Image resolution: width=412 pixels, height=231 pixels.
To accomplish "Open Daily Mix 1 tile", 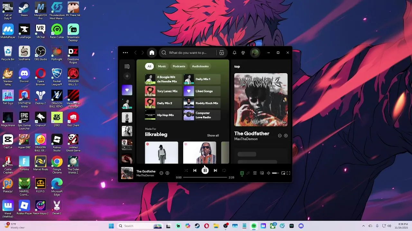I will pyautogui.click(x=202, y=79).
